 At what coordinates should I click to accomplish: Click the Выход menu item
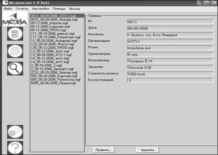[x=74, y=9]
